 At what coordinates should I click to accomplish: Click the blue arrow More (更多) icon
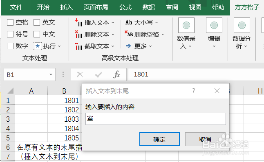[129, 46]
